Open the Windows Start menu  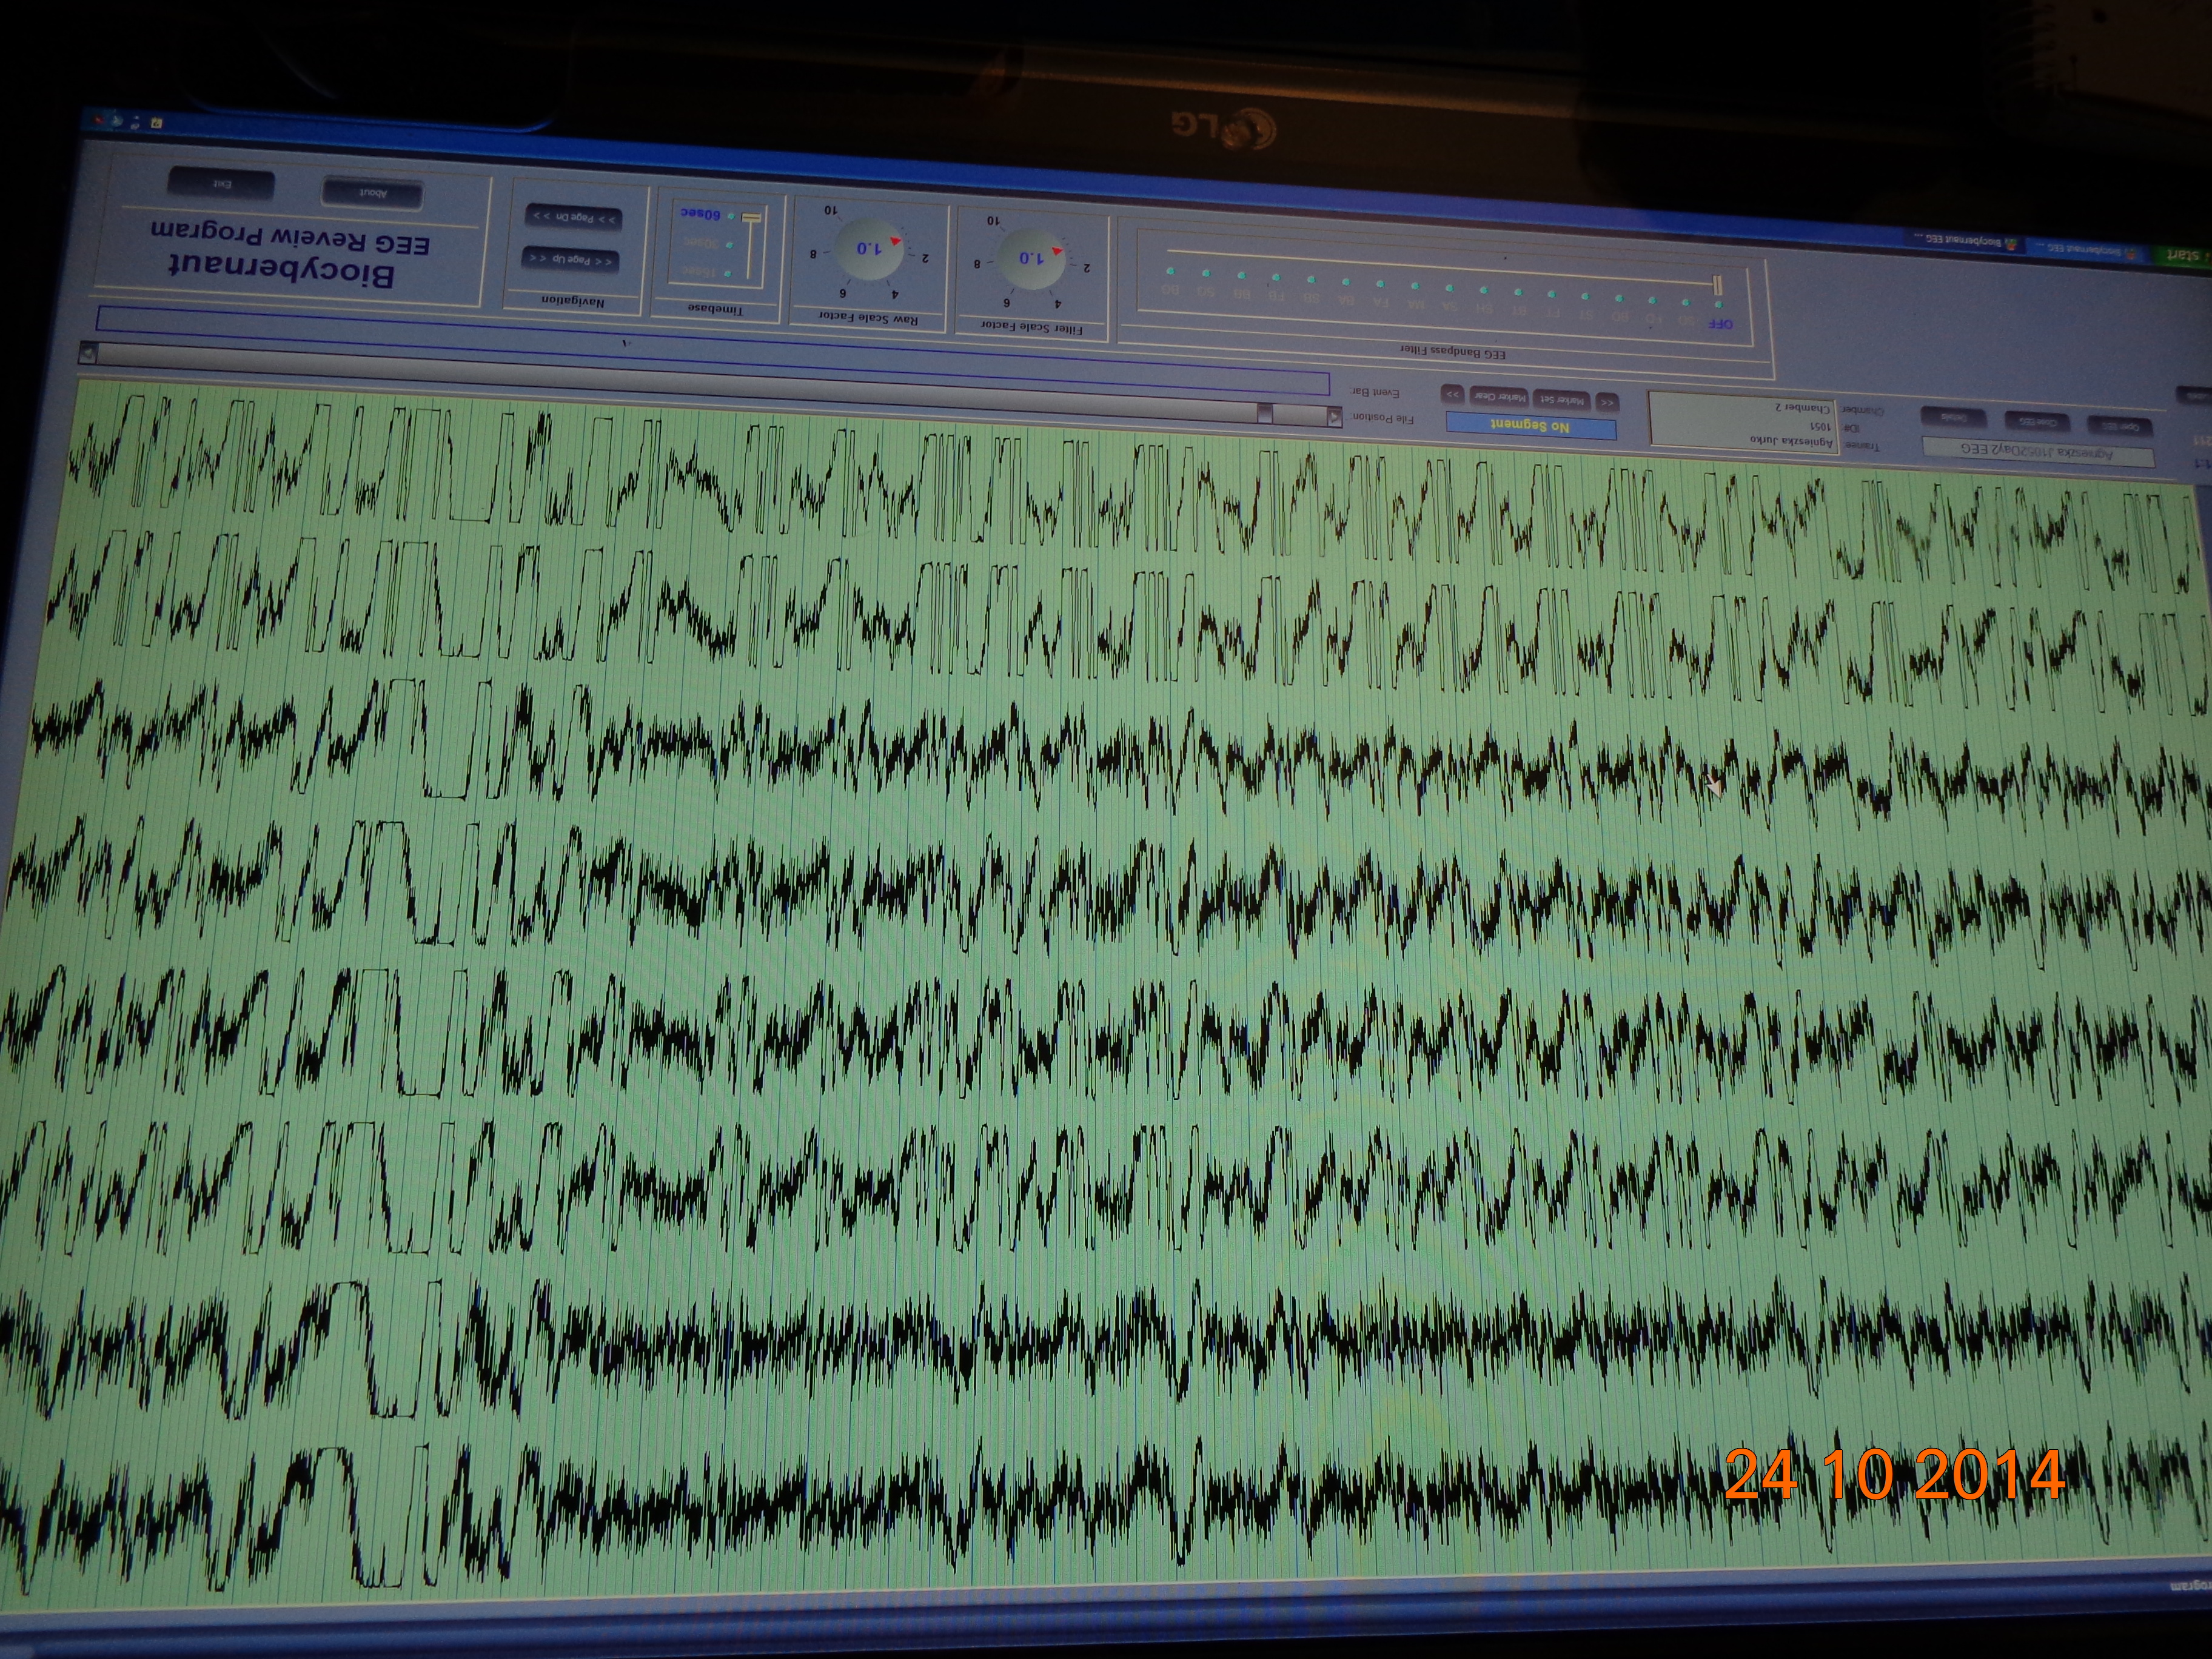tap(2183, 256)
